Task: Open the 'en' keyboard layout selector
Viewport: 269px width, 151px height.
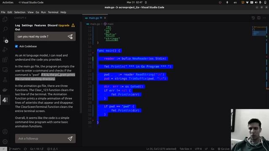Action: click(235, 3)
